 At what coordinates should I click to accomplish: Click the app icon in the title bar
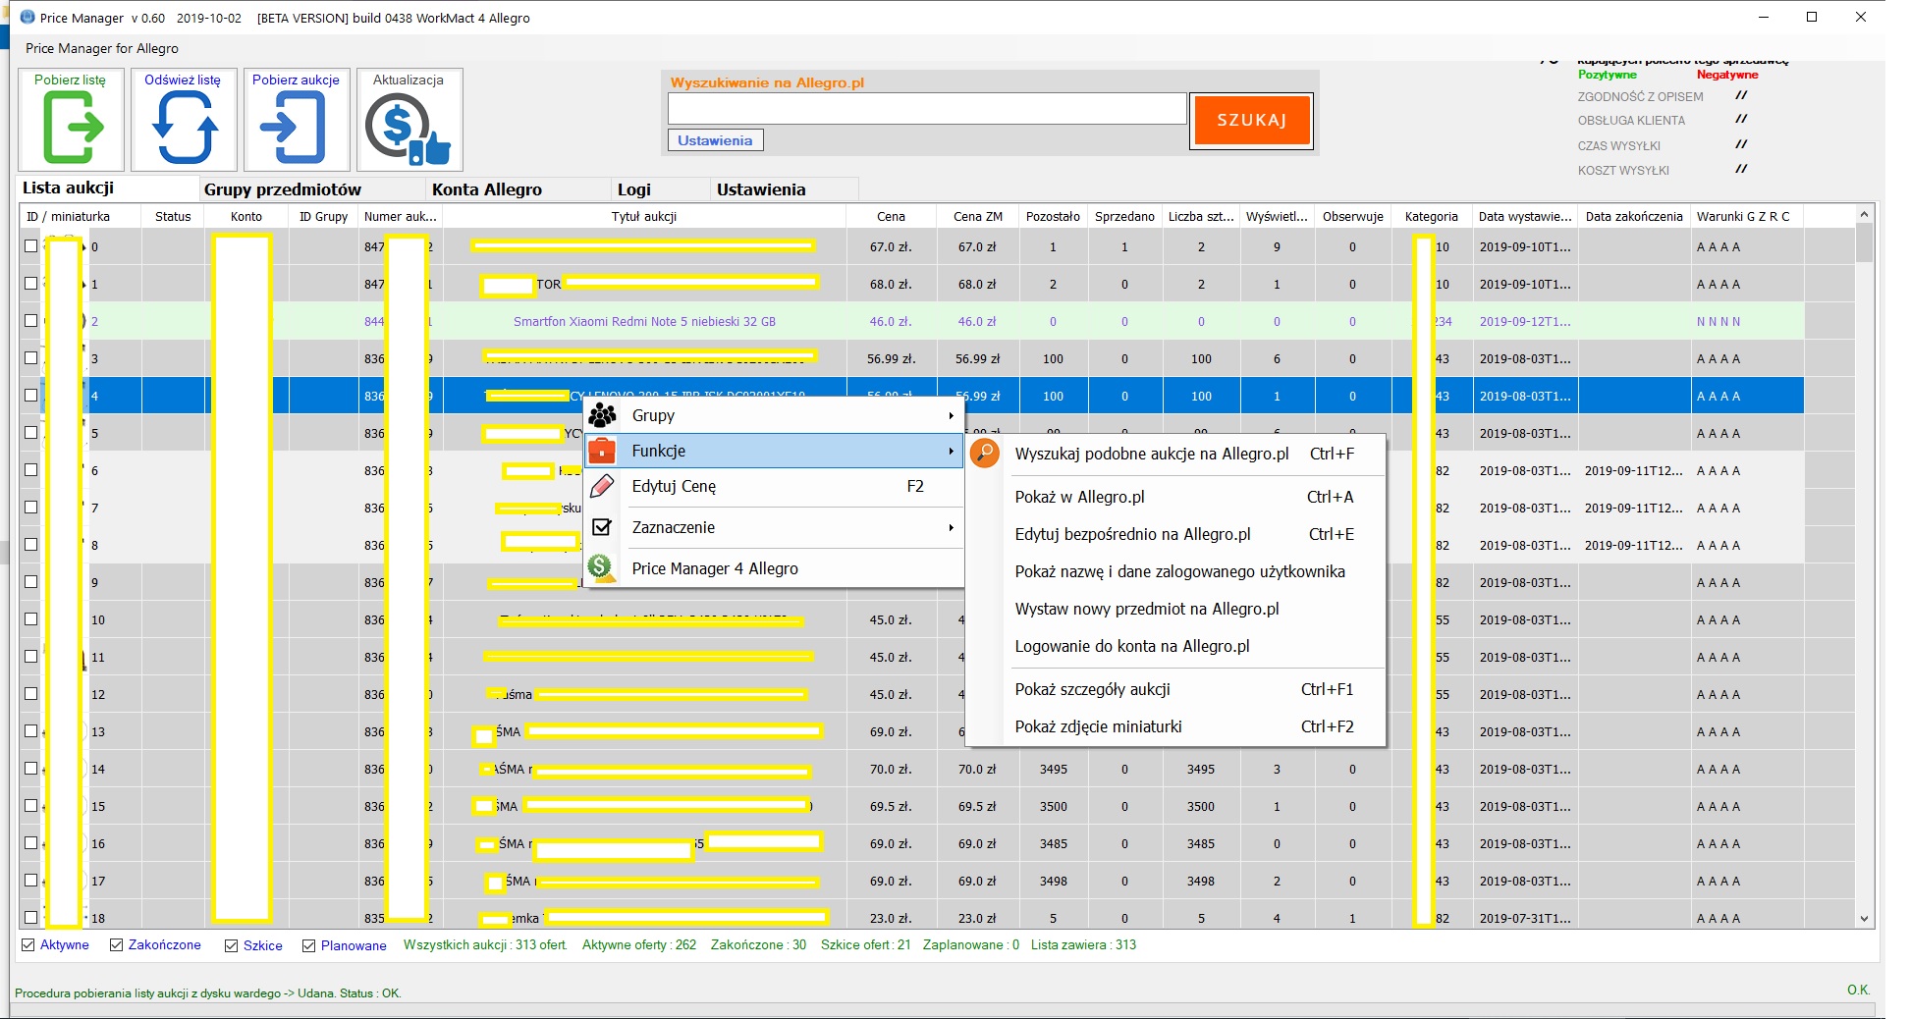(27, 17)
